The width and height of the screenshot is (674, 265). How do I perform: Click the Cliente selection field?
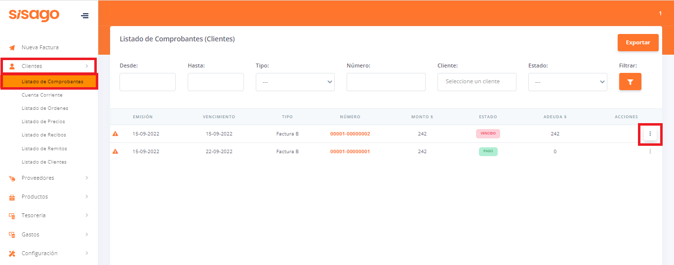tap(476, 82)
